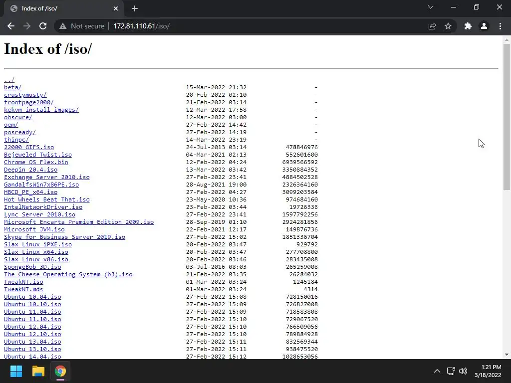
Task: Open the parent directory ../ link
Action: pyautogui.click(x=9, y=80)
